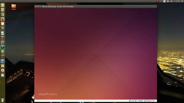
Task: Click the hard disk activity indicator in VirtualBox
Action: click(x=130, y=101)
